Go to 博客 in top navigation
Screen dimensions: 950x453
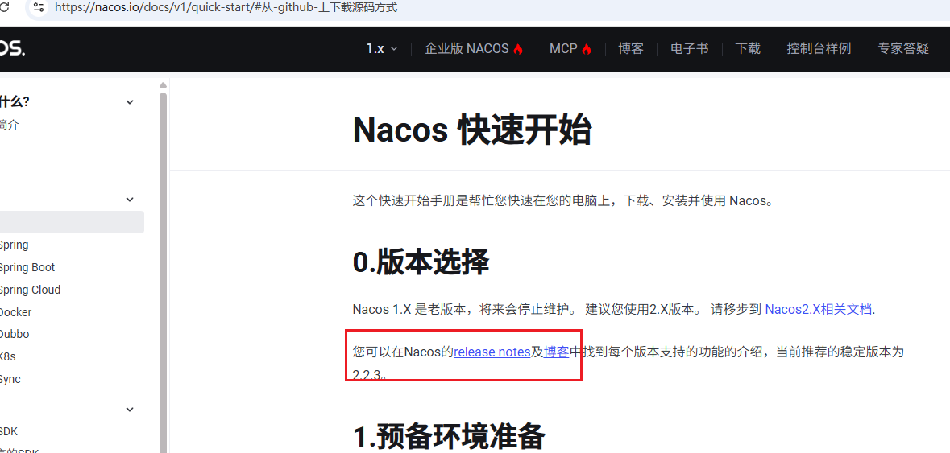tap(631, 49)
